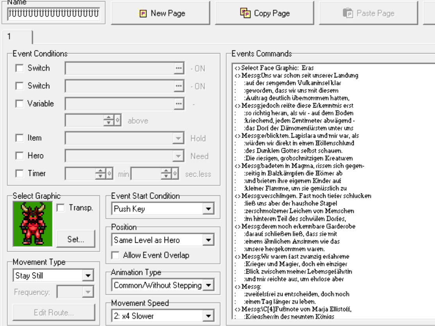Enable the Variable condition checkbox
This screenshot has width=435, height=326.
click(x=19, y=104)
